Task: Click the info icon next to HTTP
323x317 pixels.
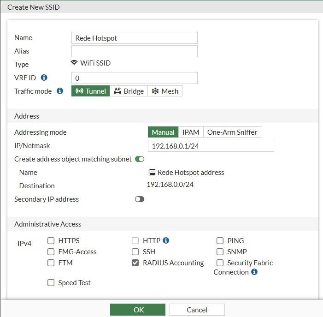Action: pyautogui.click(x=166, y=240)
